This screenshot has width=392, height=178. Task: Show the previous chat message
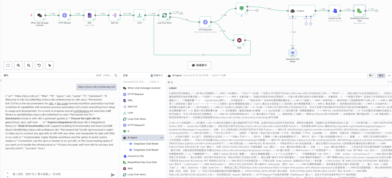pos(7,173)
